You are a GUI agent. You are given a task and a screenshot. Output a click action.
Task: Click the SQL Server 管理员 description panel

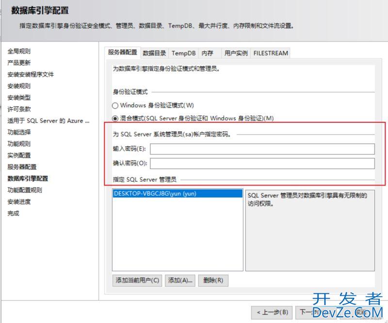(310, 231)
